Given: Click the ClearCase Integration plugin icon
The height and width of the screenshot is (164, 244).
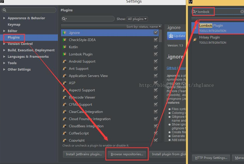Looking at the screenshot, I should pos(65,112).
